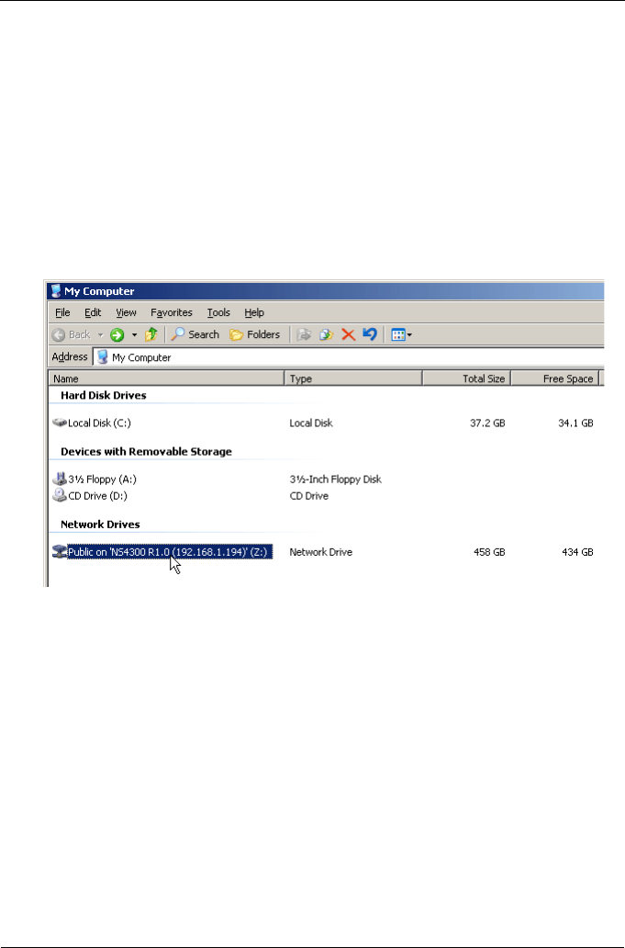Click the 34.1 GB free space value
The height and width of the screenshot is (948, 625).
tap(575, 423)
